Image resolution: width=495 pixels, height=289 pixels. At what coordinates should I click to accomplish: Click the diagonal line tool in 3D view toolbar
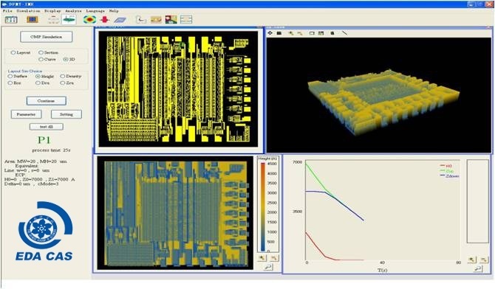344,32
